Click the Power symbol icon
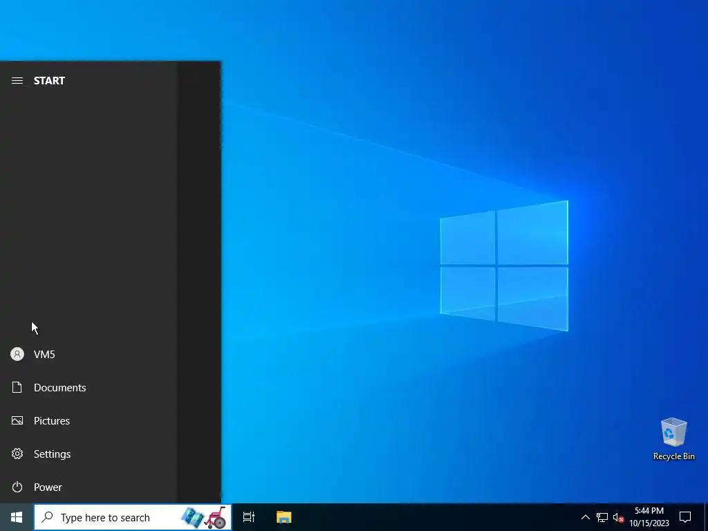Screen dimensions: 708x531 [x=17, y=487]
